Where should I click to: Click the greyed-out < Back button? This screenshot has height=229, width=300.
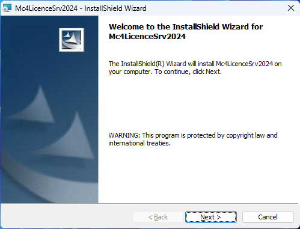(x=158, y=217)
